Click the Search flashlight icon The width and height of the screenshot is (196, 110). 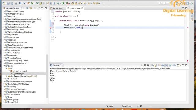pyautogui.click(x=80, y=3)
